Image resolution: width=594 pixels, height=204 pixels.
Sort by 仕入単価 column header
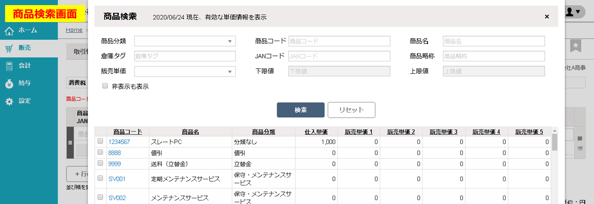pos(316,132)
